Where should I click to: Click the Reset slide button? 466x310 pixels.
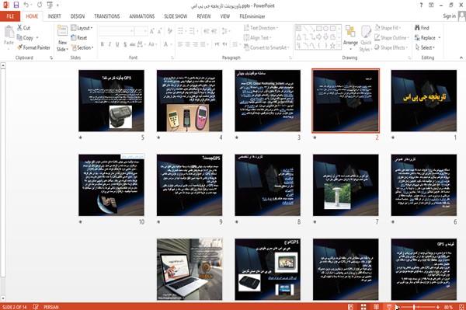[x=79, y=38]
